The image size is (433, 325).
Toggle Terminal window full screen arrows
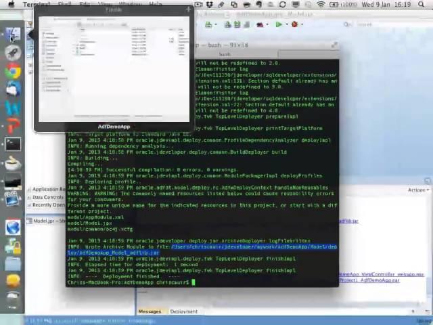[334, 45]
